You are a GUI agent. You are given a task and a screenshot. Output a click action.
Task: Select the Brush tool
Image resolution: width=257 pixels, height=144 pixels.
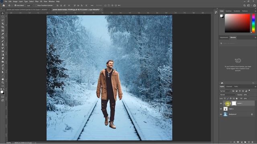pyautogui.click(x=3, y=41)
